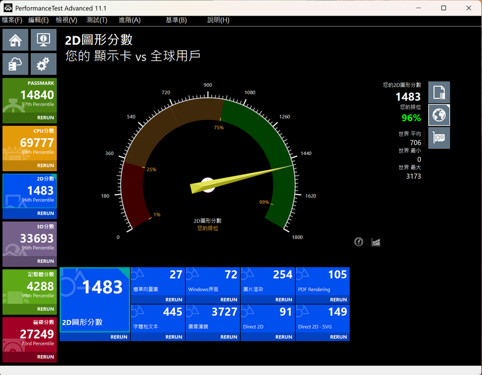
Task: Switch to the gauge view icon
Action: click(x=358, y=242)
